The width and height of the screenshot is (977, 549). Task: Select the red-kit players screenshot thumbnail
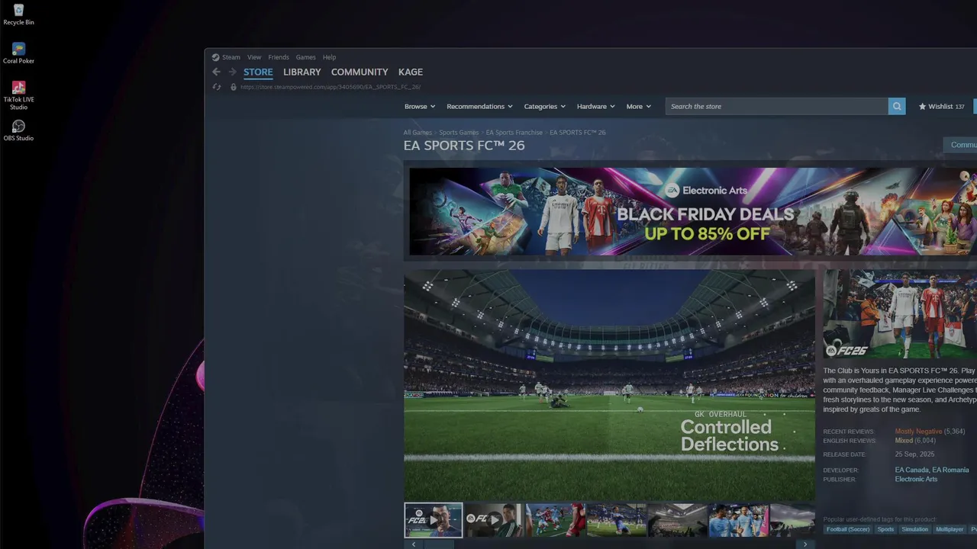pyautogui.click(x=556, y=520)
